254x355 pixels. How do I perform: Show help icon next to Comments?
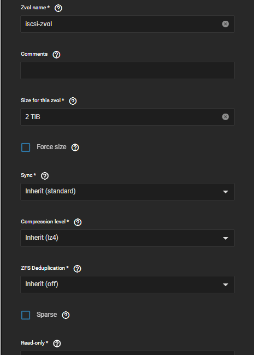click(56, 55)
